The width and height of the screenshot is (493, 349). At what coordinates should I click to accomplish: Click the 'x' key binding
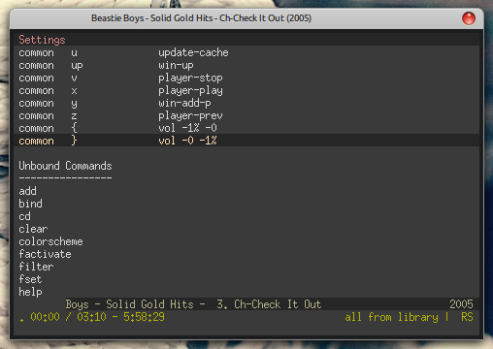pyautogui.click(x=74, y=91)
